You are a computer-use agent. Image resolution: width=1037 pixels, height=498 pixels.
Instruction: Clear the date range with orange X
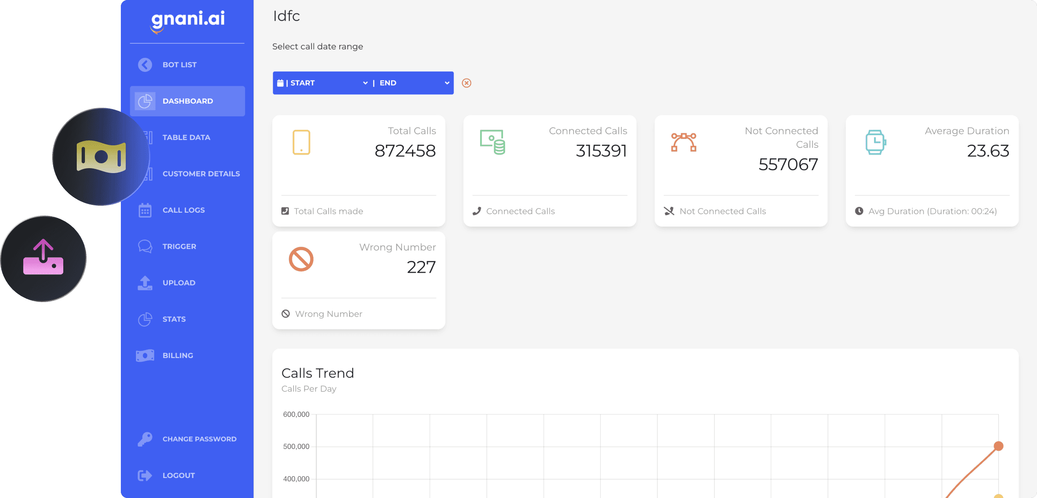point(466,83)
